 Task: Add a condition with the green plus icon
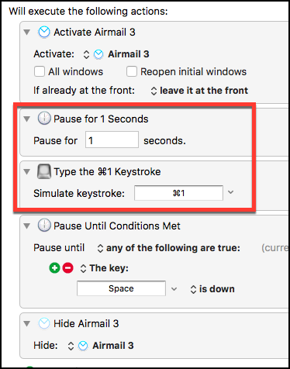pos(54,268)
